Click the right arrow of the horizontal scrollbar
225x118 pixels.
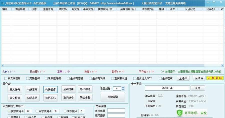pos(222,65)
